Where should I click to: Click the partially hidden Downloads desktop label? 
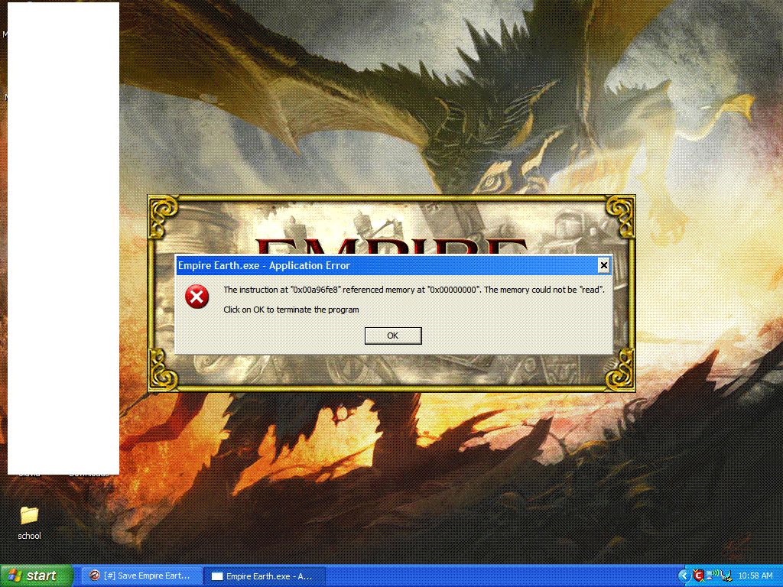click(x=89, y=475)
